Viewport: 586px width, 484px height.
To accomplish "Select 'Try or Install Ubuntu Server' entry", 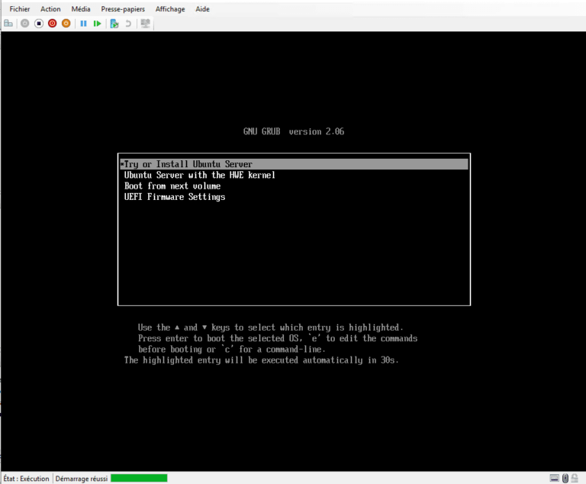I will click(x=294, y=164).
